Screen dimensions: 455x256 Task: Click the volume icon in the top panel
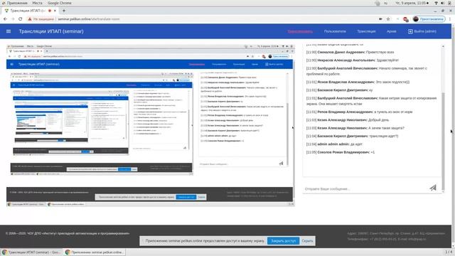coord(442,3)
